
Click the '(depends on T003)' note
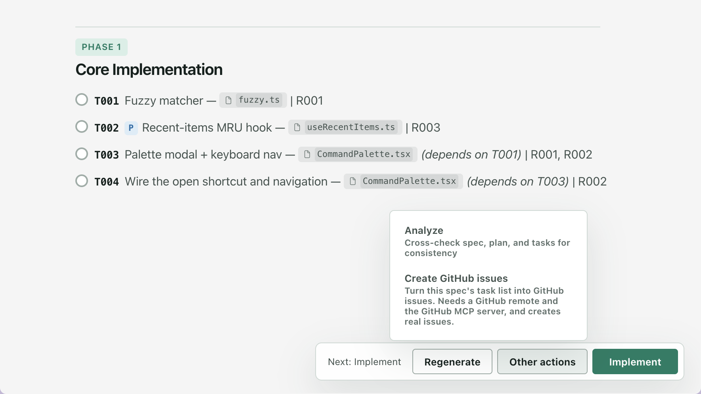coord(518,182)
